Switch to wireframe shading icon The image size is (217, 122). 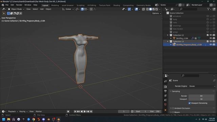point(147,9)
